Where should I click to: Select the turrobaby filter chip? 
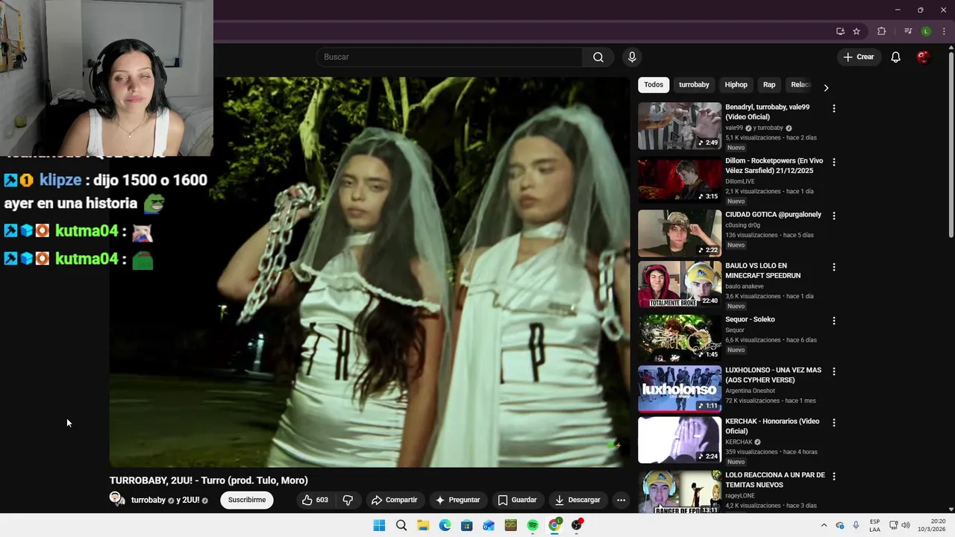pos(694,85)
